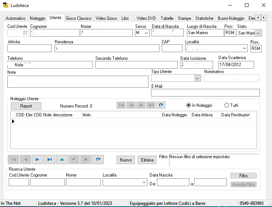Image resolution: width=272 pixels, height=207 pixels.
Task: Click the 'titolo' column header
Action: tap(121, 115)
